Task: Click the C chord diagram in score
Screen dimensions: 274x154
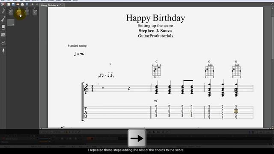Action: 157,69
